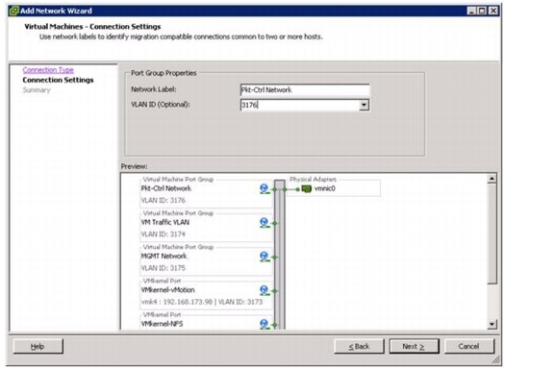Click the vmnic0 adapter name

325,188
